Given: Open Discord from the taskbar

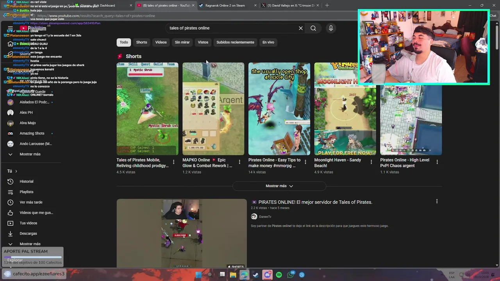Looking at the screenshot, I should 267,275.
